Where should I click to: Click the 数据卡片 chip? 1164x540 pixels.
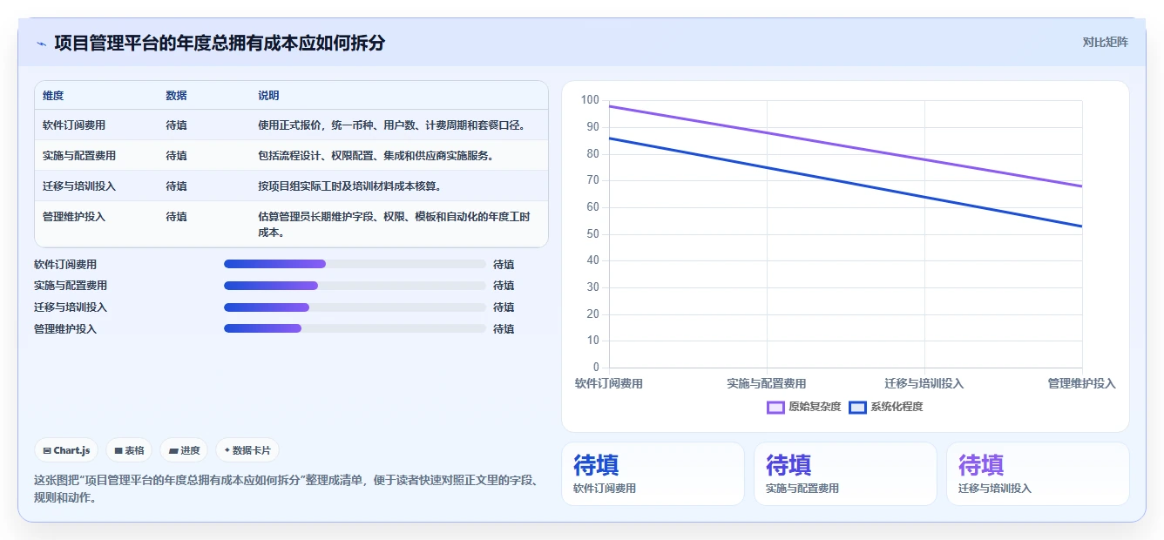click(247, 450)
